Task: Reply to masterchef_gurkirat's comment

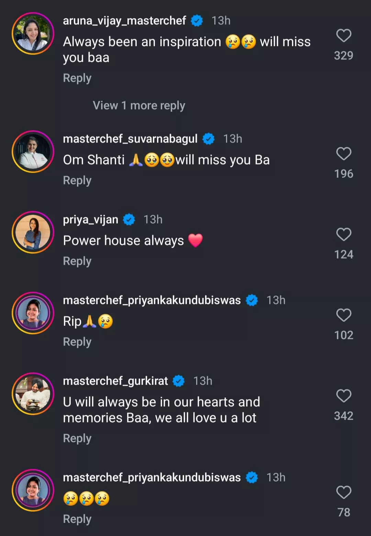Action: 77,438
